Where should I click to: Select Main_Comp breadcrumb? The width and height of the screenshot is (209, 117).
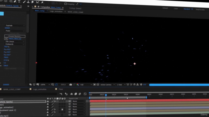(40, 11)
